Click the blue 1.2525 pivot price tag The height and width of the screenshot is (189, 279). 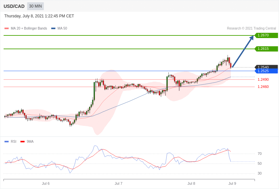coord(266,71)
